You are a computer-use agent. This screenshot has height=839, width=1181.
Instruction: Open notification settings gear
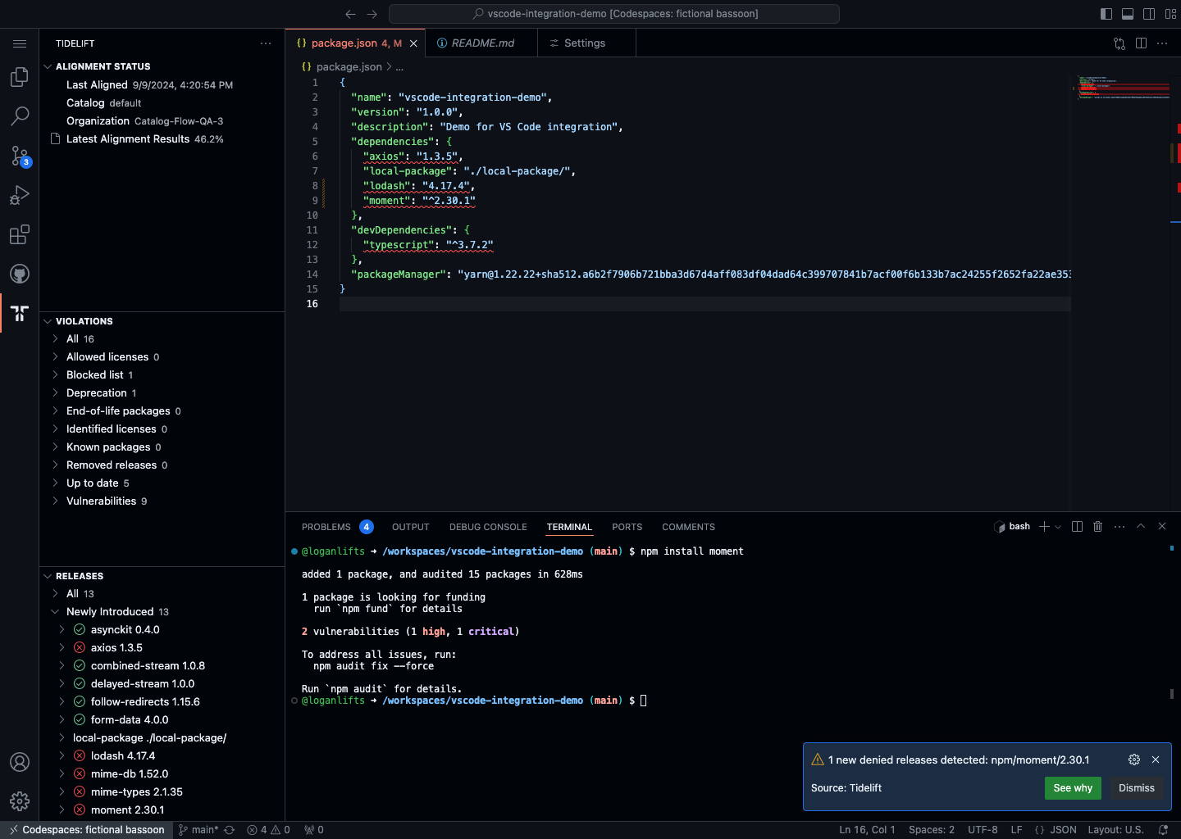pyautogui.click(x=1134, y=760)
